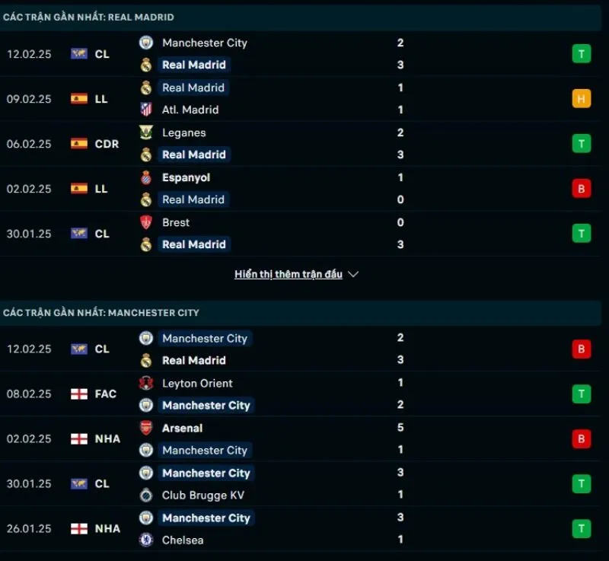Click the Arsenal club crest icon

point(146,428)
